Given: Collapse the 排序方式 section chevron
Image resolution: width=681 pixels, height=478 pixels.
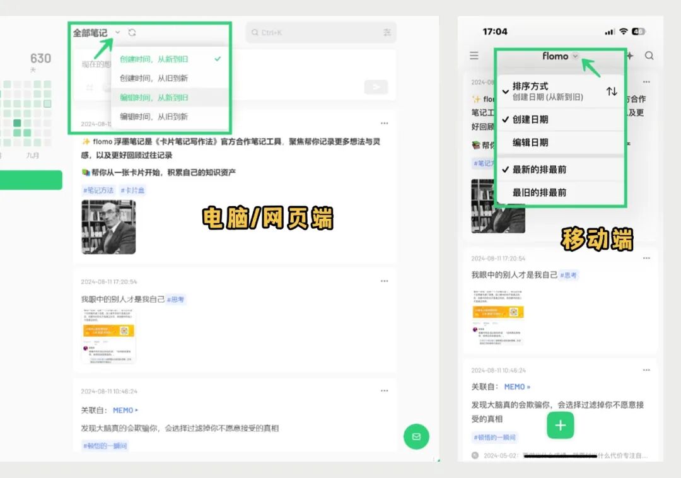Looking at the screenshot, I should 505,91.
